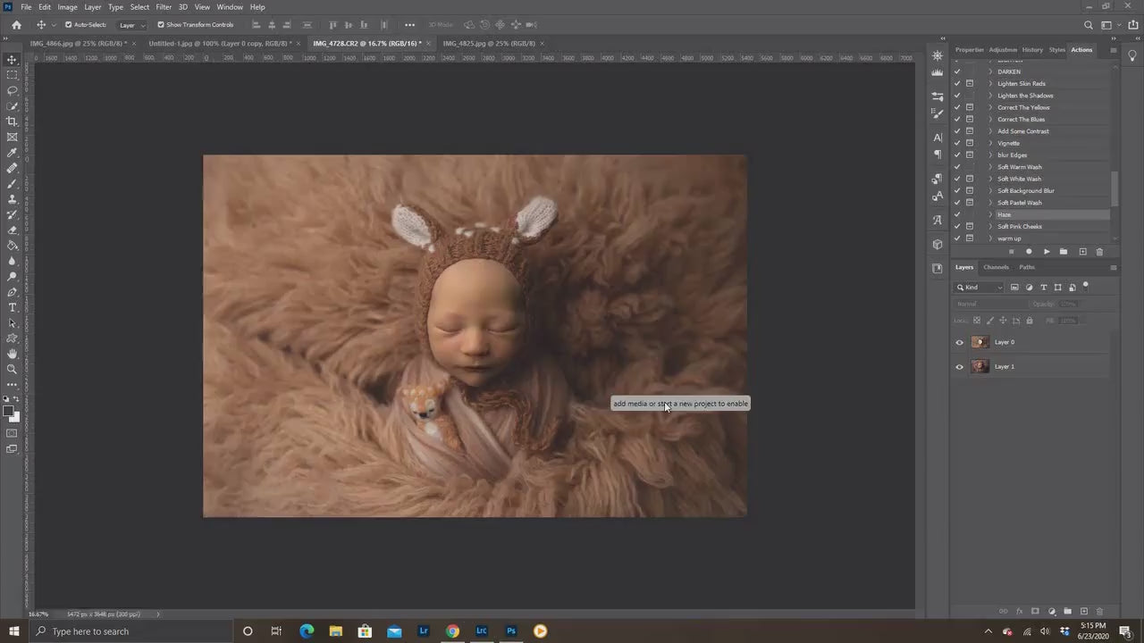Switch to the Channels tab
The image size is (1144, 643).
tap(996, 267)
